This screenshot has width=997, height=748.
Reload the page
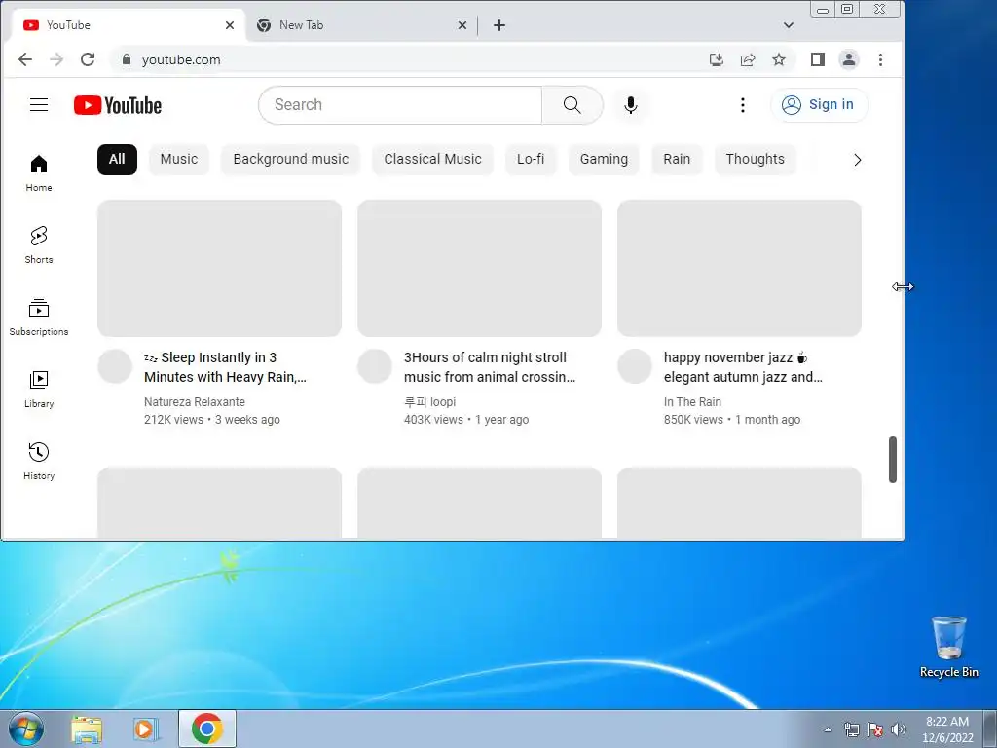pos(88,59)
